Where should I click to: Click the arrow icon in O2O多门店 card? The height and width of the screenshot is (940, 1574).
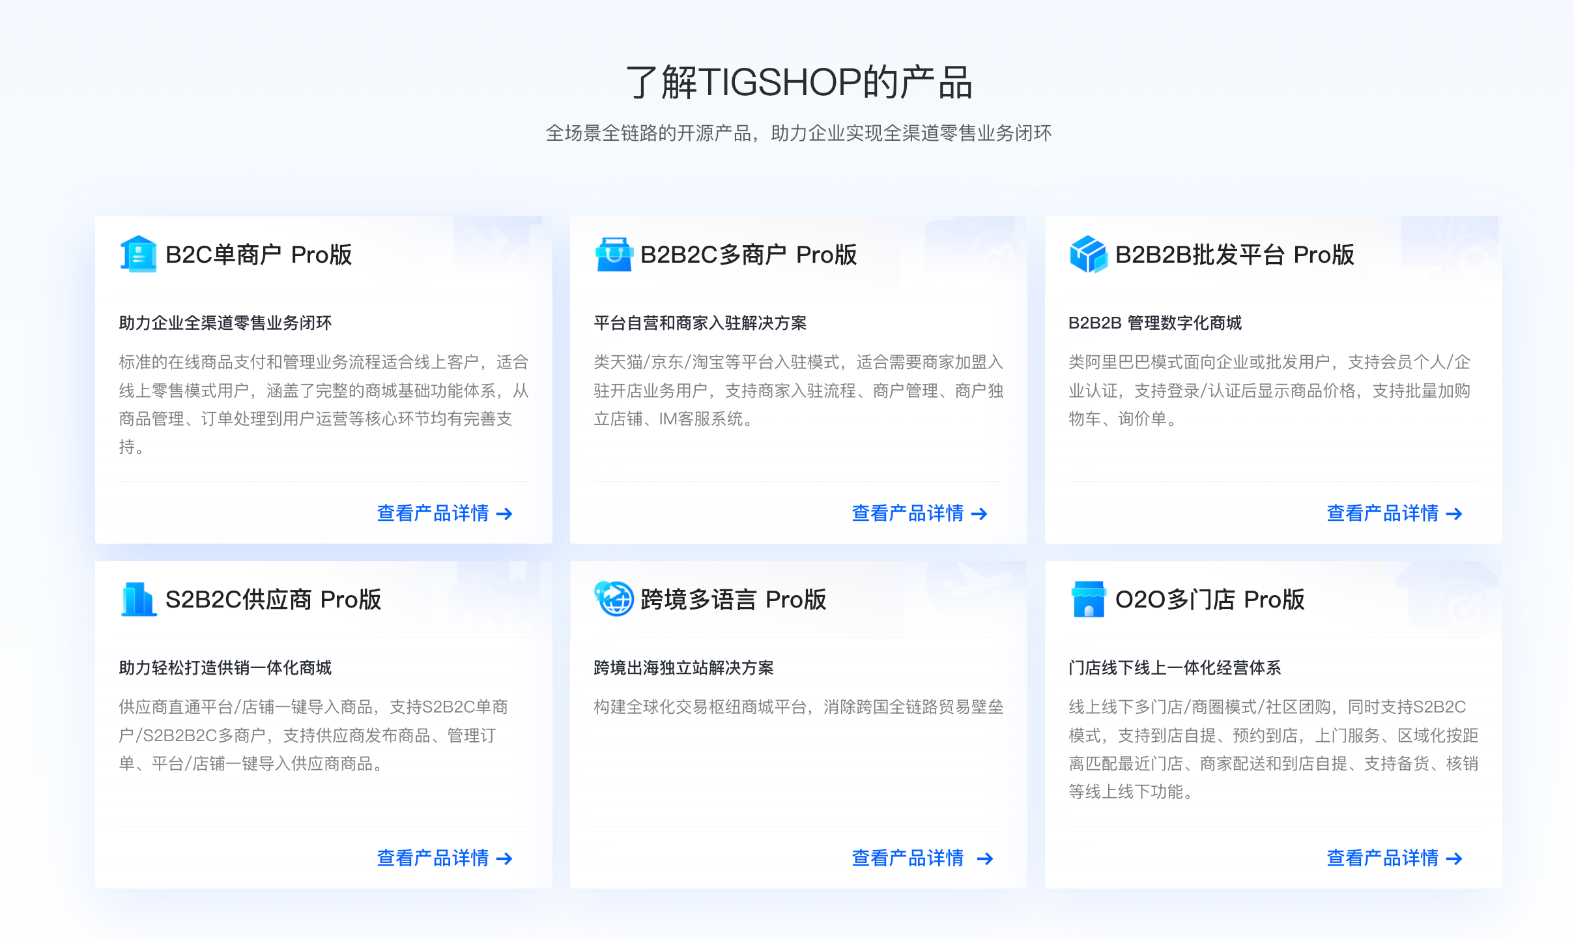[1454, 859]
